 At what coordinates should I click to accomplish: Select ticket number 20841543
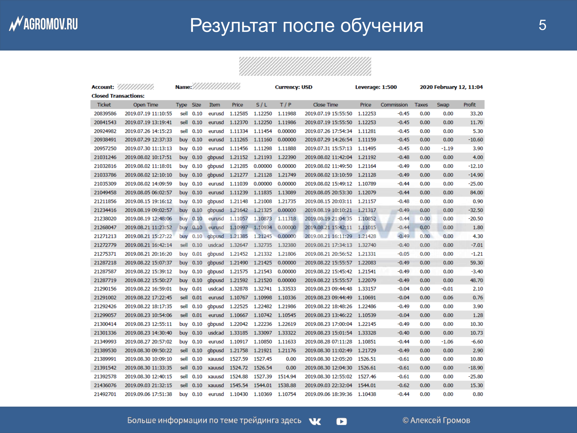(105, 122)
